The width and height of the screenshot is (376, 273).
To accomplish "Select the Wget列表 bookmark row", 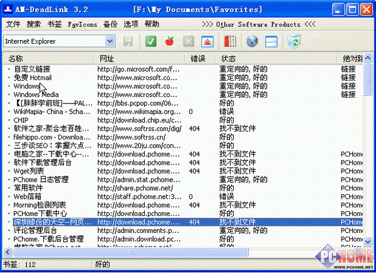I will (x=183, y=171).
